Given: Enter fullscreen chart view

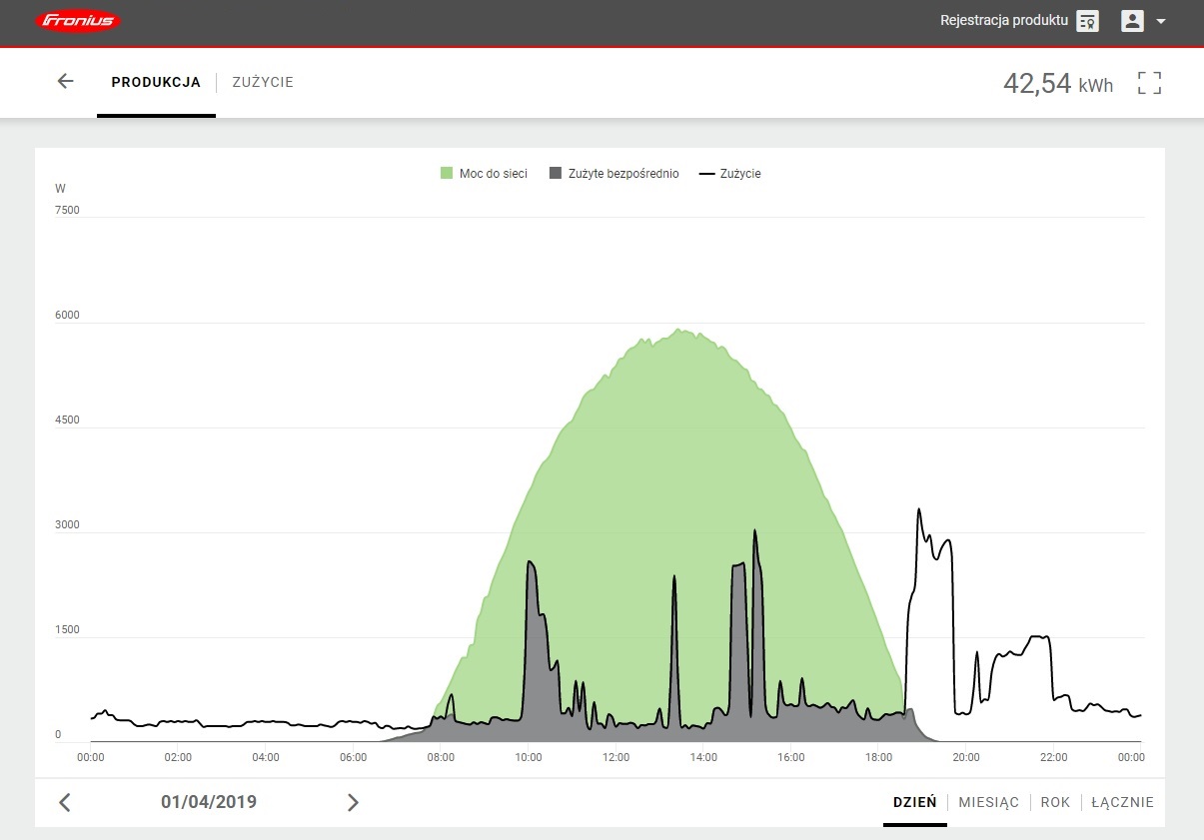Looking at the screenshot, I should [x=1149, y=83].
